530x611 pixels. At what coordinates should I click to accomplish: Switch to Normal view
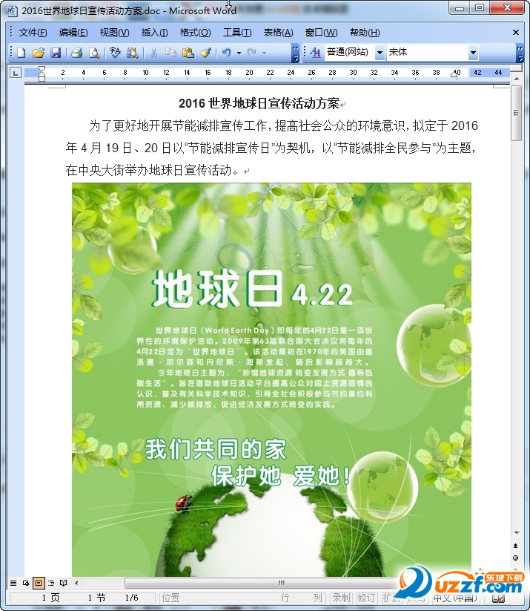pos(13,583)
